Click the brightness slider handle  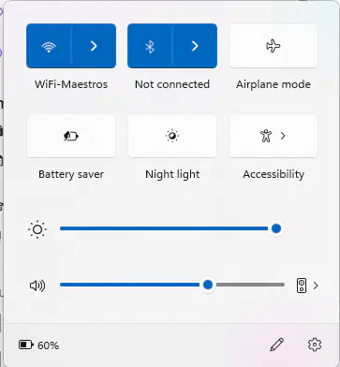(276, 228)
